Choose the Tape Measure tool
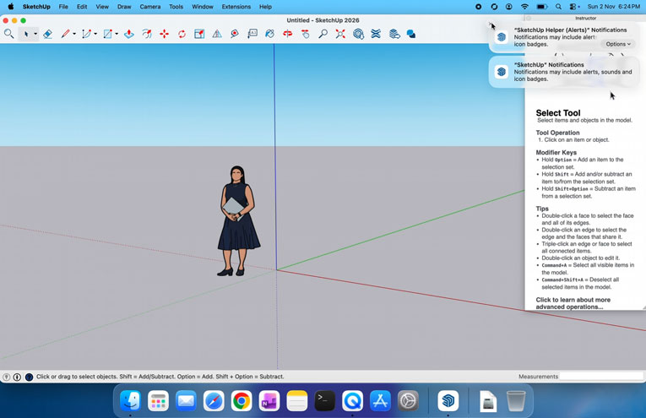This screenshot has height=418, width=646. click(235, 34)
